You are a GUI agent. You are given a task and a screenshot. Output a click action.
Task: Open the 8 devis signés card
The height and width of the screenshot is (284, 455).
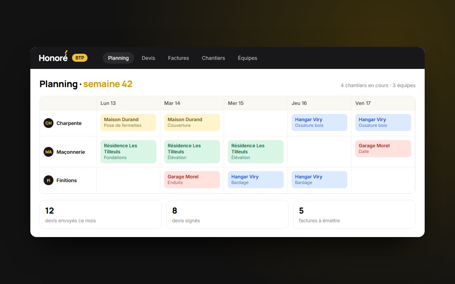(x=227, y=214)
